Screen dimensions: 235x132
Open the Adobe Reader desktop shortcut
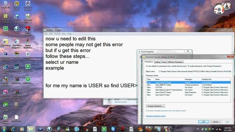pos(28,31)
